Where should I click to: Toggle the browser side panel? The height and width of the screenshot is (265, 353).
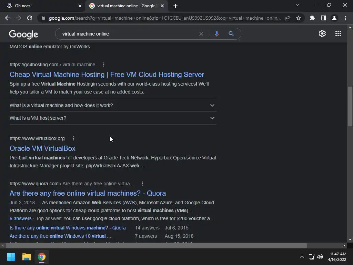point(323,18)
